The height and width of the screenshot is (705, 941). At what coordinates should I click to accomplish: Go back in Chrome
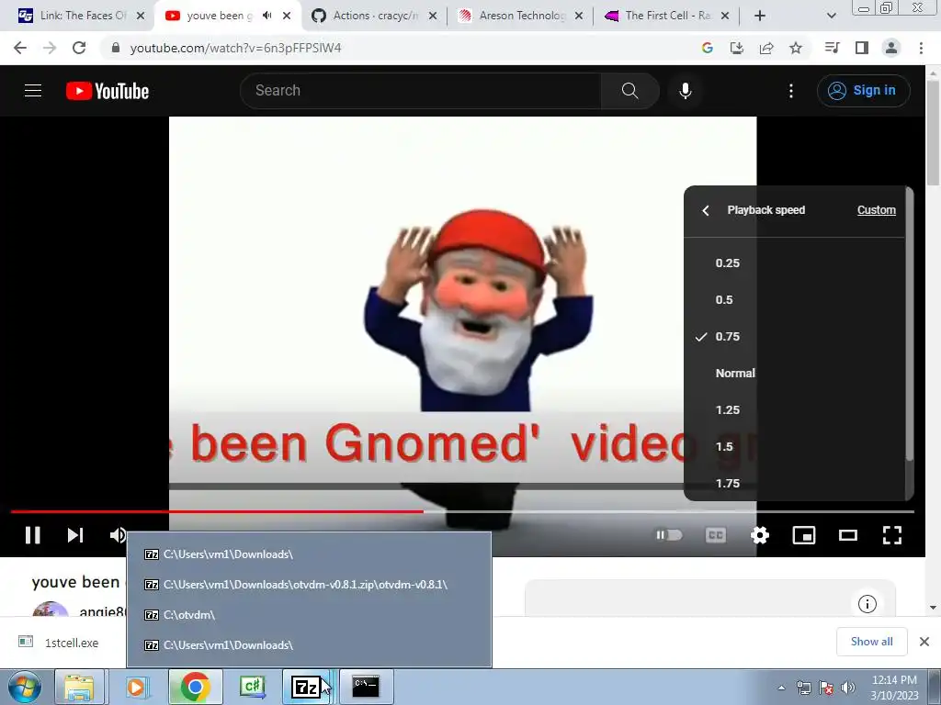20,48
